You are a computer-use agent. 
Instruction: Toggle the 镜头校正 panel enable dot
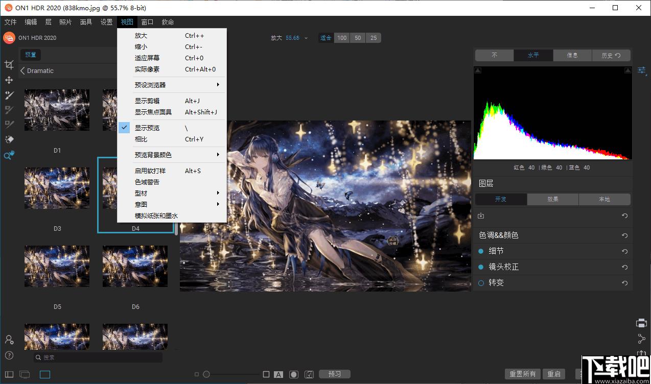pyautogui.click(x=481, y=267)
